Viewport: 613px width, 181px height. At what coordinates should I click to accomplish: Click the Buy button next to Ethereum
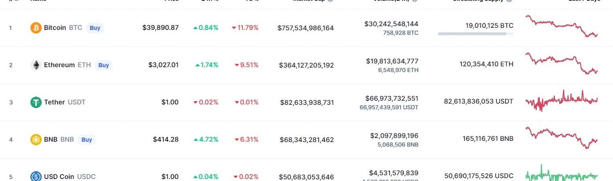tap(104, 65)
